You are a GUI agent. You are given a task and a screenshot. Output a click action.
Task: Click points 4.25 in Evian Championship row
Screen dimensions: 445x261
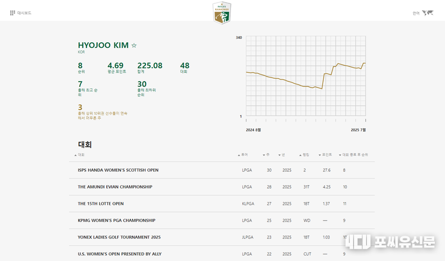point(326,187)
